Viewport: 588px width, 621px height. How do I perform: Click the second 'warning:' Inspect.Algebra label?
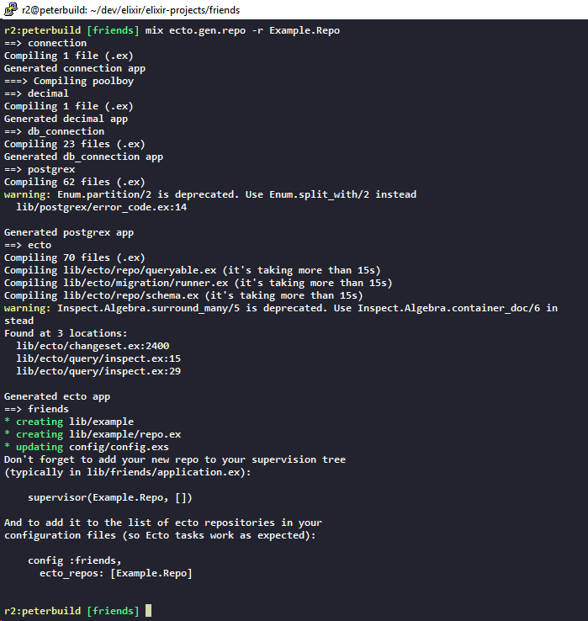point(28,308)
